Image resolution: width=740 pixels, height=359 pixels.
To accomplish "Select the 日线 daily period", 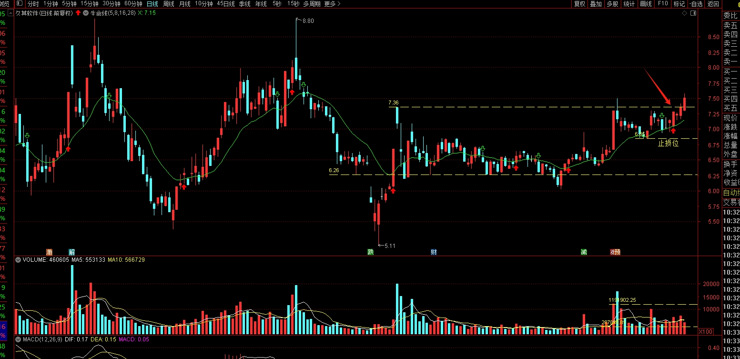I will tap(152, 4).
